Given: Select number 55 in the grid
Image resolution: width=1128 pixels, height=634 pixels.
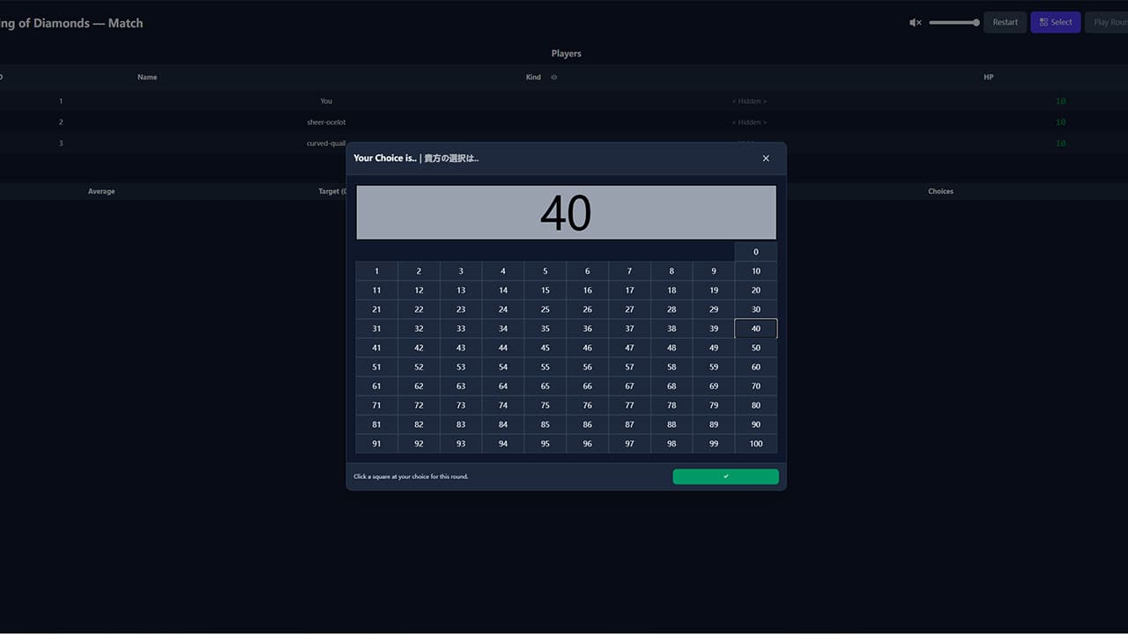Looking at the screenshot, I should tap(545, 367).
